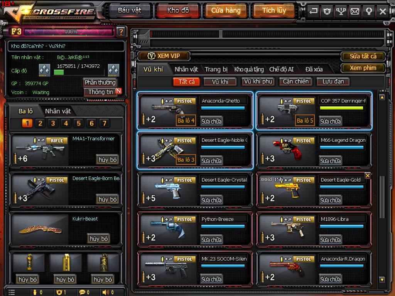Viewport: 395px width, 296px height.
Task: Select the Lựu đạn filter
Action: pyautogui.click(x=333, y=82)
